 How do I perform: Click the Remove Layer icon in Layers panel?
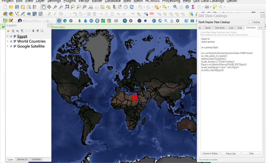(42, 31)
